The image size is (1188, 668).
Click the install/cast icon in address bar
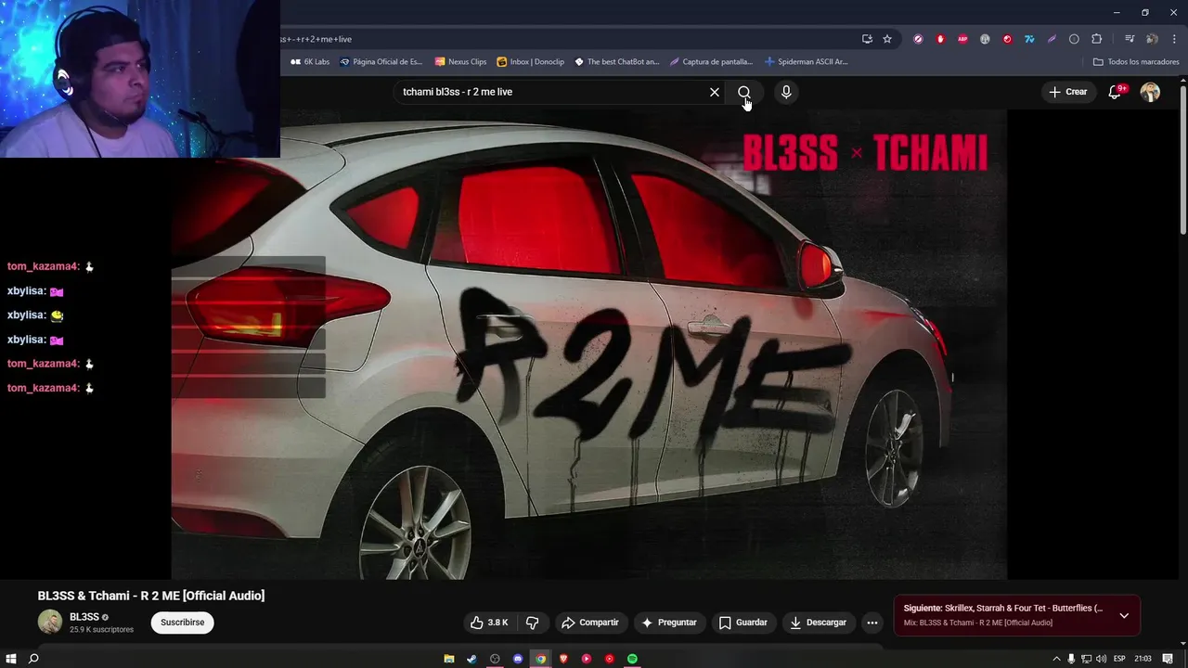point(867,39)
